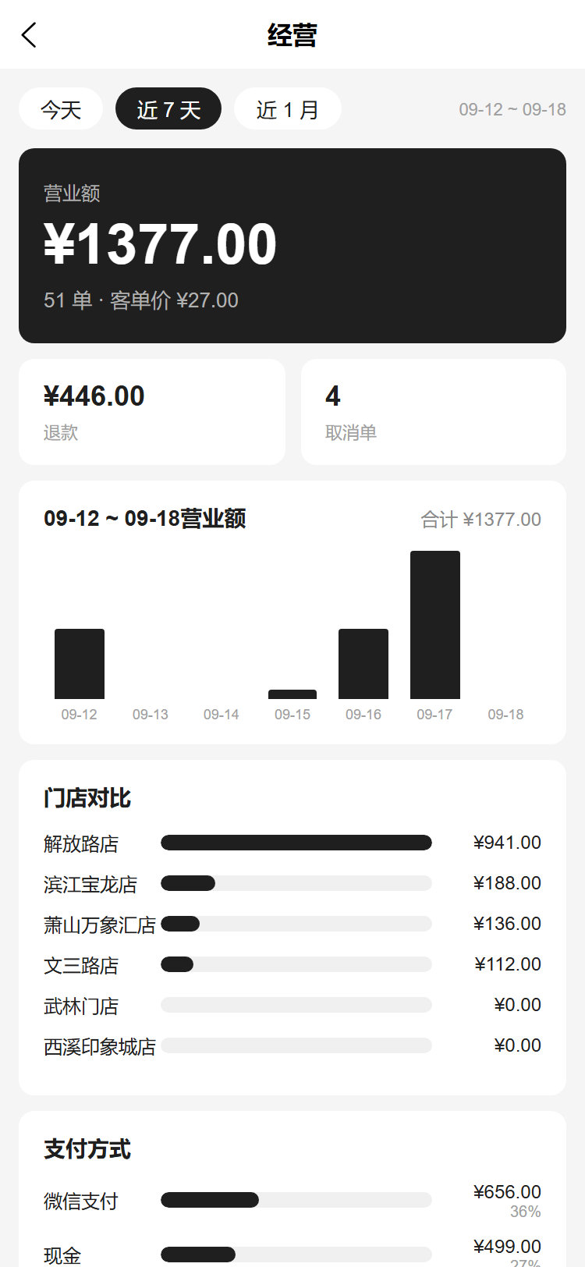Switch to the 近 1 月 tab
This screenshot has height=1267, width=585.
tap(288, 108)
